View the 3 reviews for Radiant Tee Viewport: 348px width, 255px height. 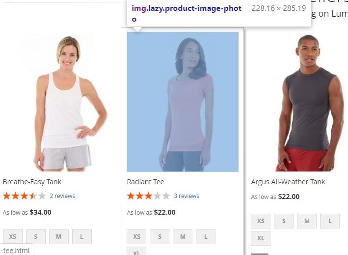187,196
